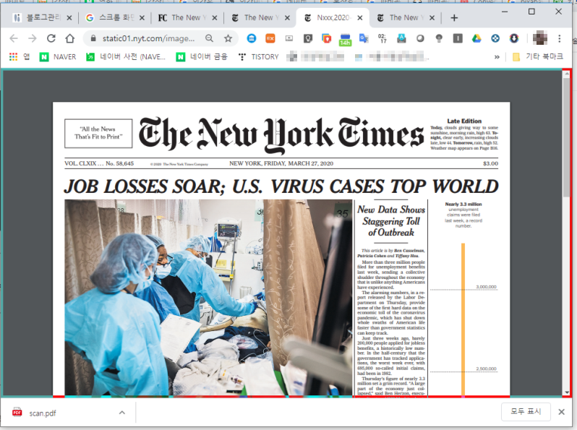Click the scrollbar up arrow
577x430 pixels.
[x=566, y=74]
